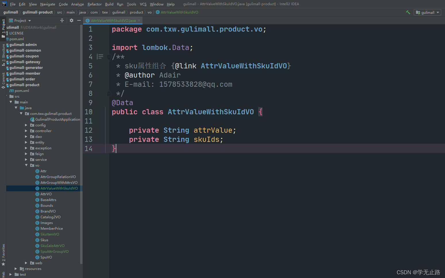Expand the web package

coord(26,263)
